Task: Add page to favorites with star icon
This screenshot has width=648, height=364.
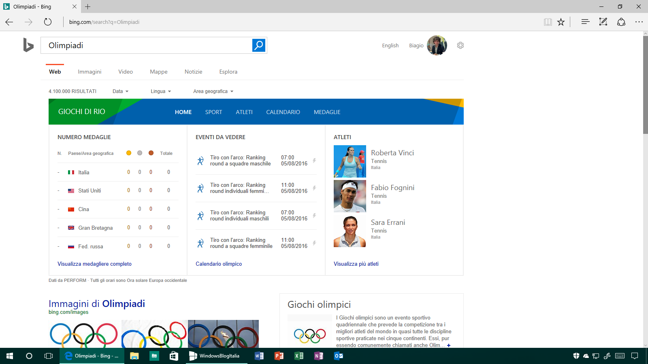Action: click(561, 22)
